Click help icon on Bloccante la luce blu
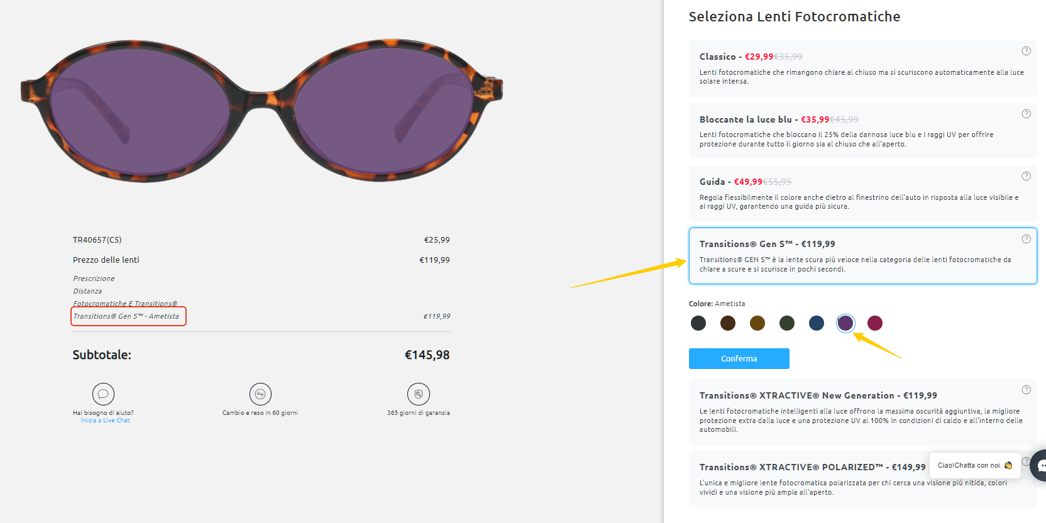This screenshot has height=523, width=1046. 1026,114
